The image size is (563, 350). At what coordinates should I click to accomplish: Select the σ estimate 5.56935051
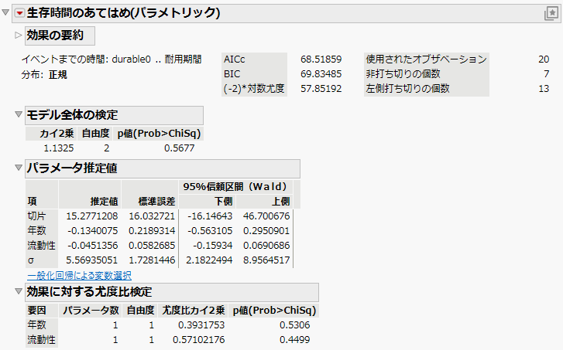(x=92, y=260)
